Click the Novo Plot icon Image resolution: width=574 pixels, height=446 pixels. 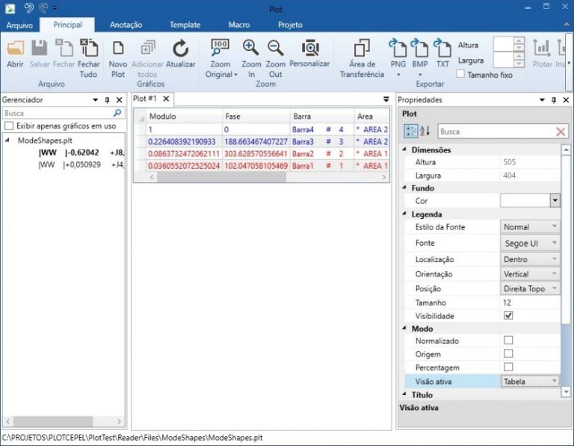(117, 49)
